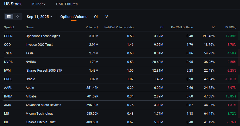
Task: Click AAPL Put/Call Volume Ratio 0.29
Action: coord(130,88)
